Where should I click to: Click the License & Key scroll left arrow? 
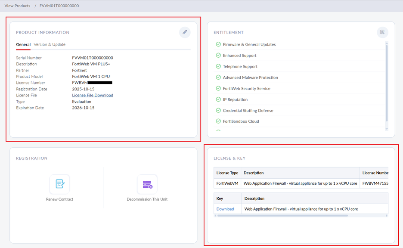click(215, 216)
